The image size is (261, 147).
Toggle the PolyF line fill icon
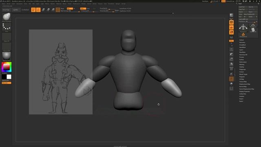(x=231, y=69)
